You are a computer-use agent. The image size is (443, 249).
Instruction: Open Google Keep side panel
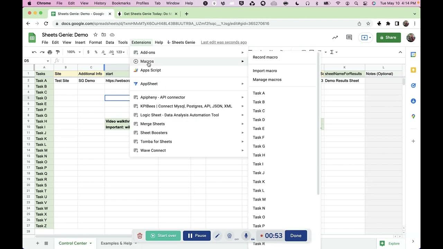413,70
